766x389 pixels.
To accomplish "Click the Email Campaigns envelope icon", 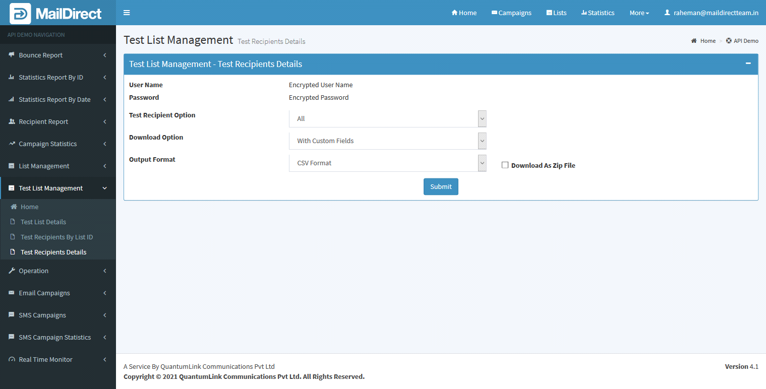I will tap(12, 293).
